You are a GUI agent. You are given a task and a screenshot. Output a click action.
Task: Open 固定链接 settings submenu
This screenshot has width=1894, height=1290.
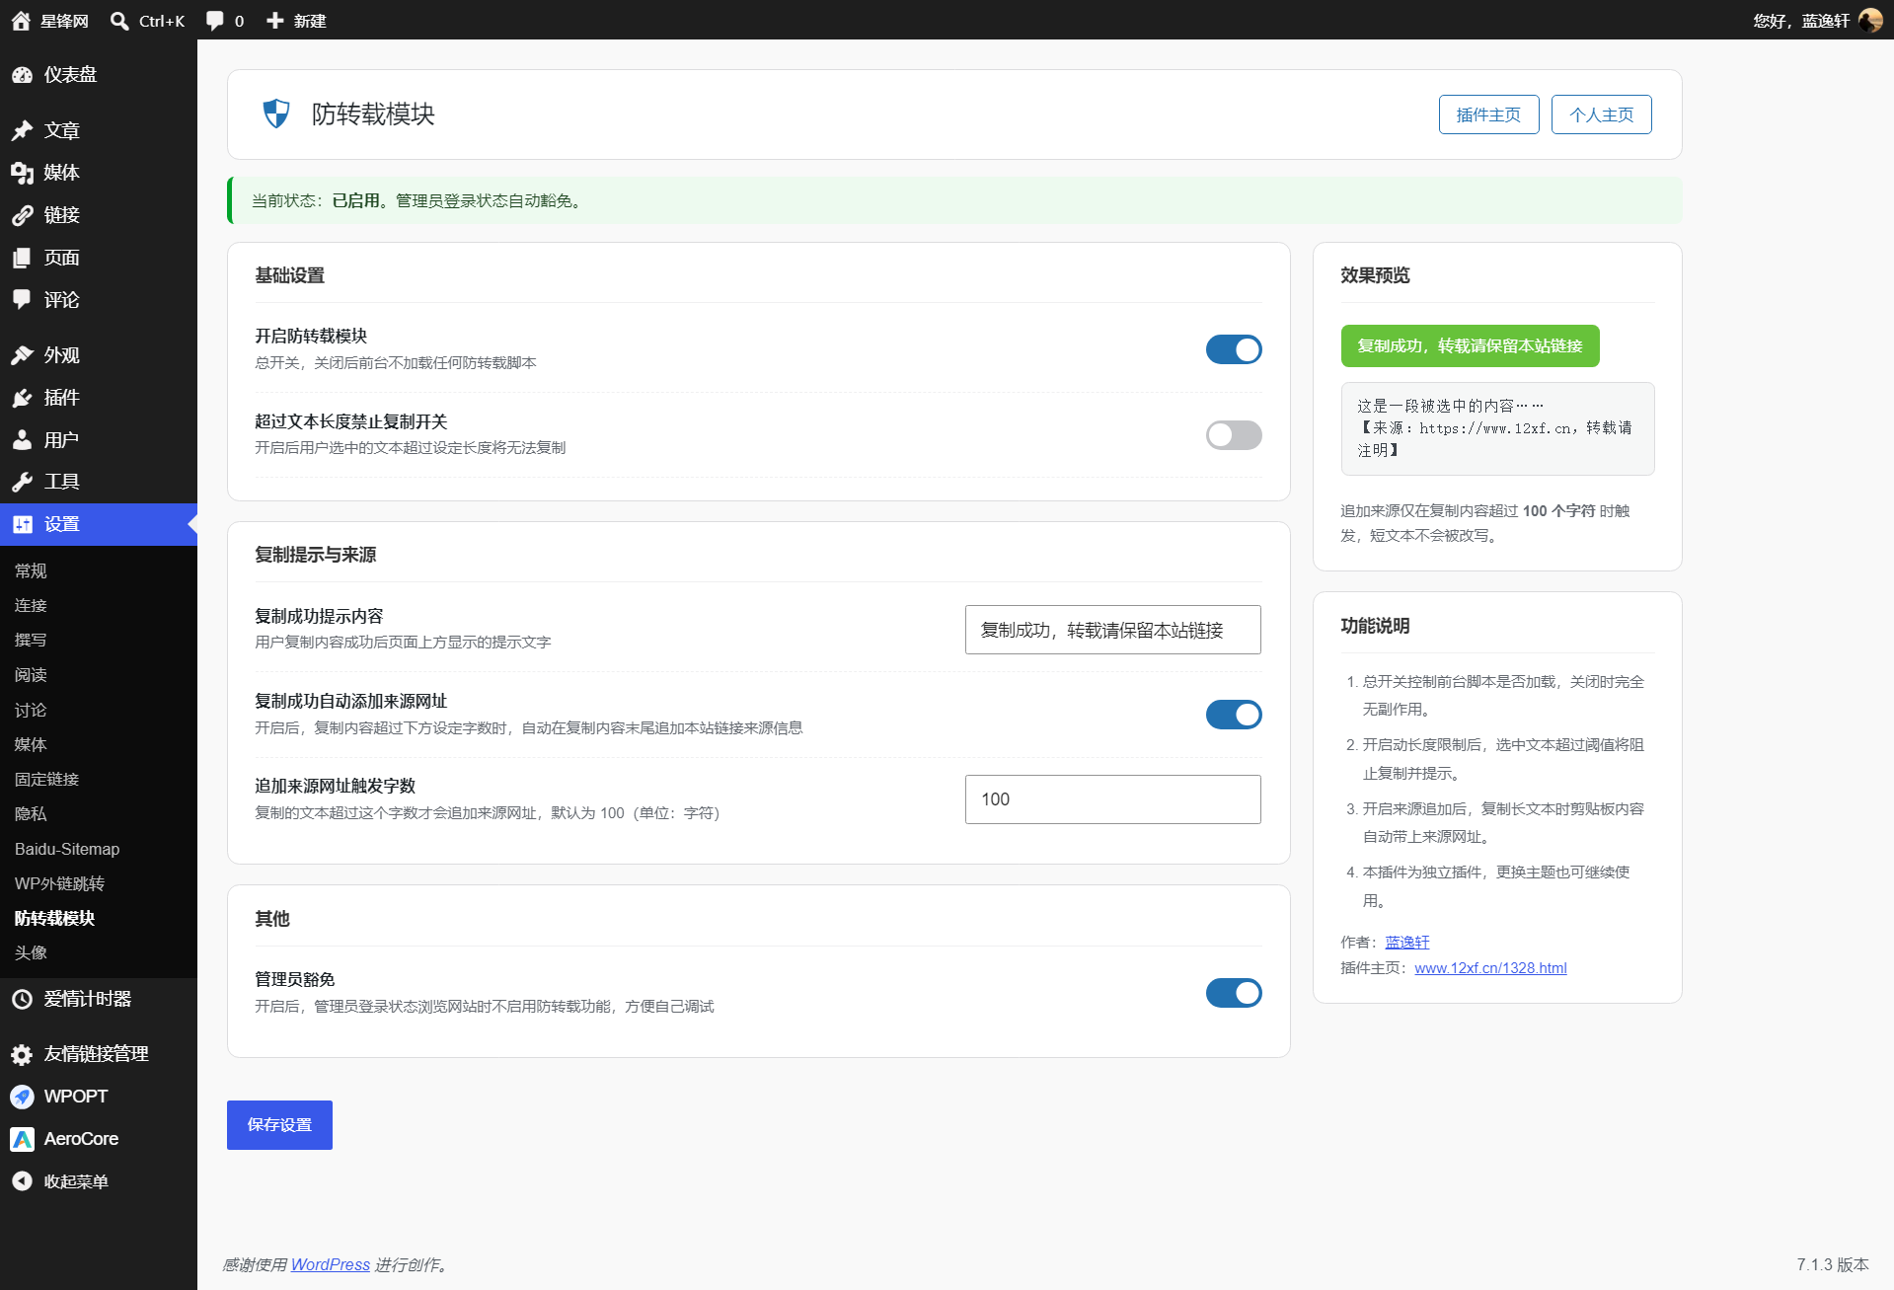click(x=46, y=779)
